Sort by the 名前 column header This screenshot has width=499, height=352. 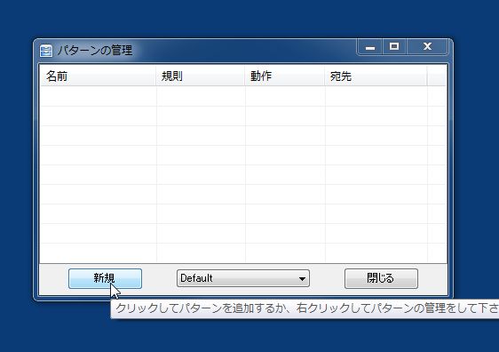[x=98, y=76]
